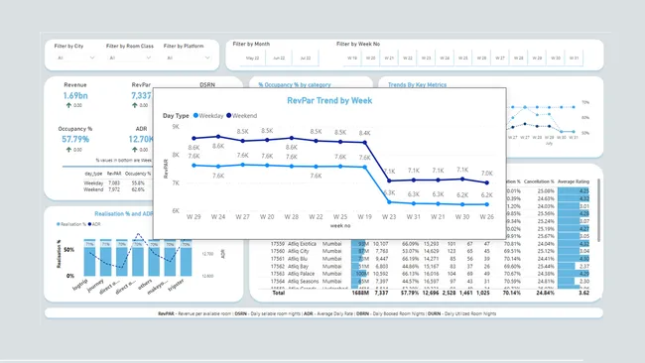Click the Occupancy 57.79% card value

[75, 139]
